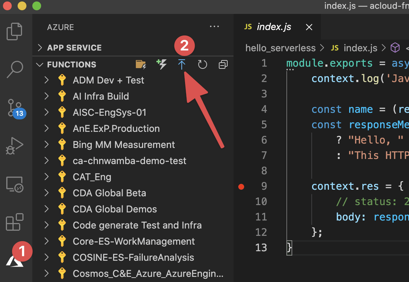409x282 pixels.
Task: Expand the APP SERVICE section
Action: pos(40,48)
